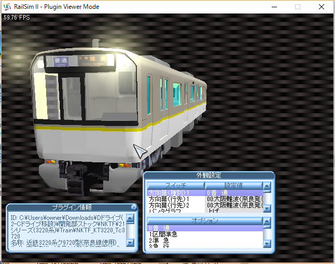Click the 設定値 column header
The width and height of the screenshot is (335, 264).
pos(234,186)
